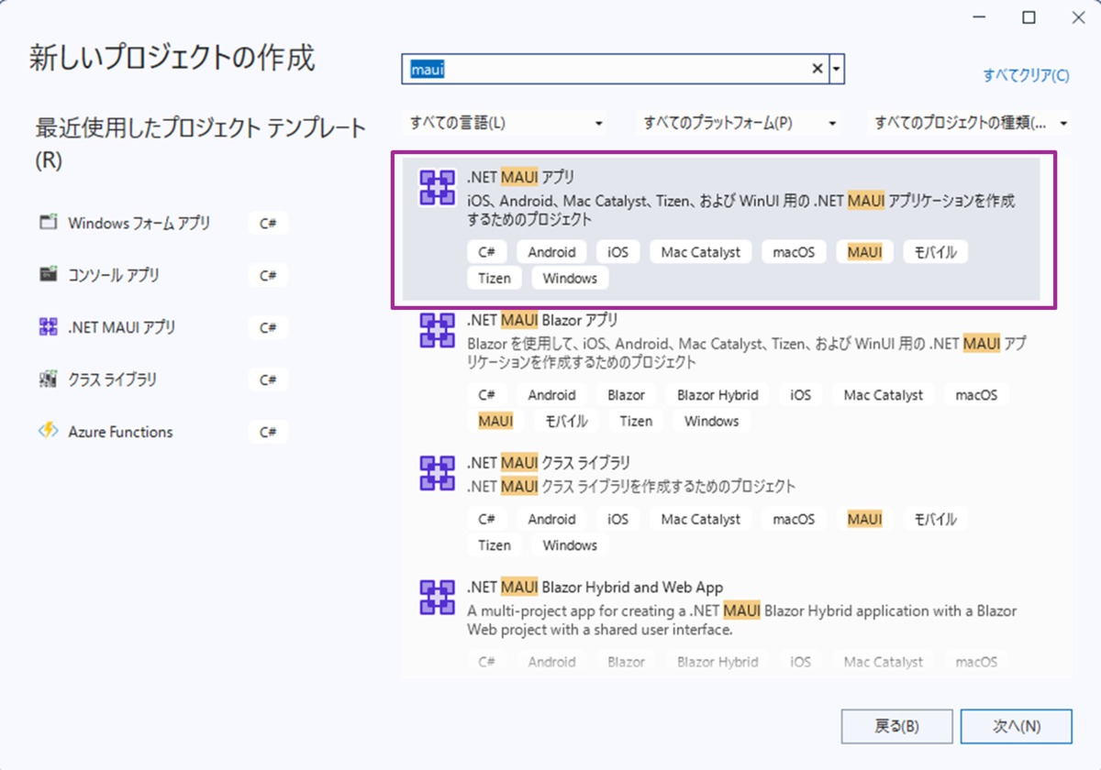Viewport: 1101px width, 770px height.
Task: Select .NET MAUI Blazor Hybrid and Web App title
Action: (x=595, y=588)
